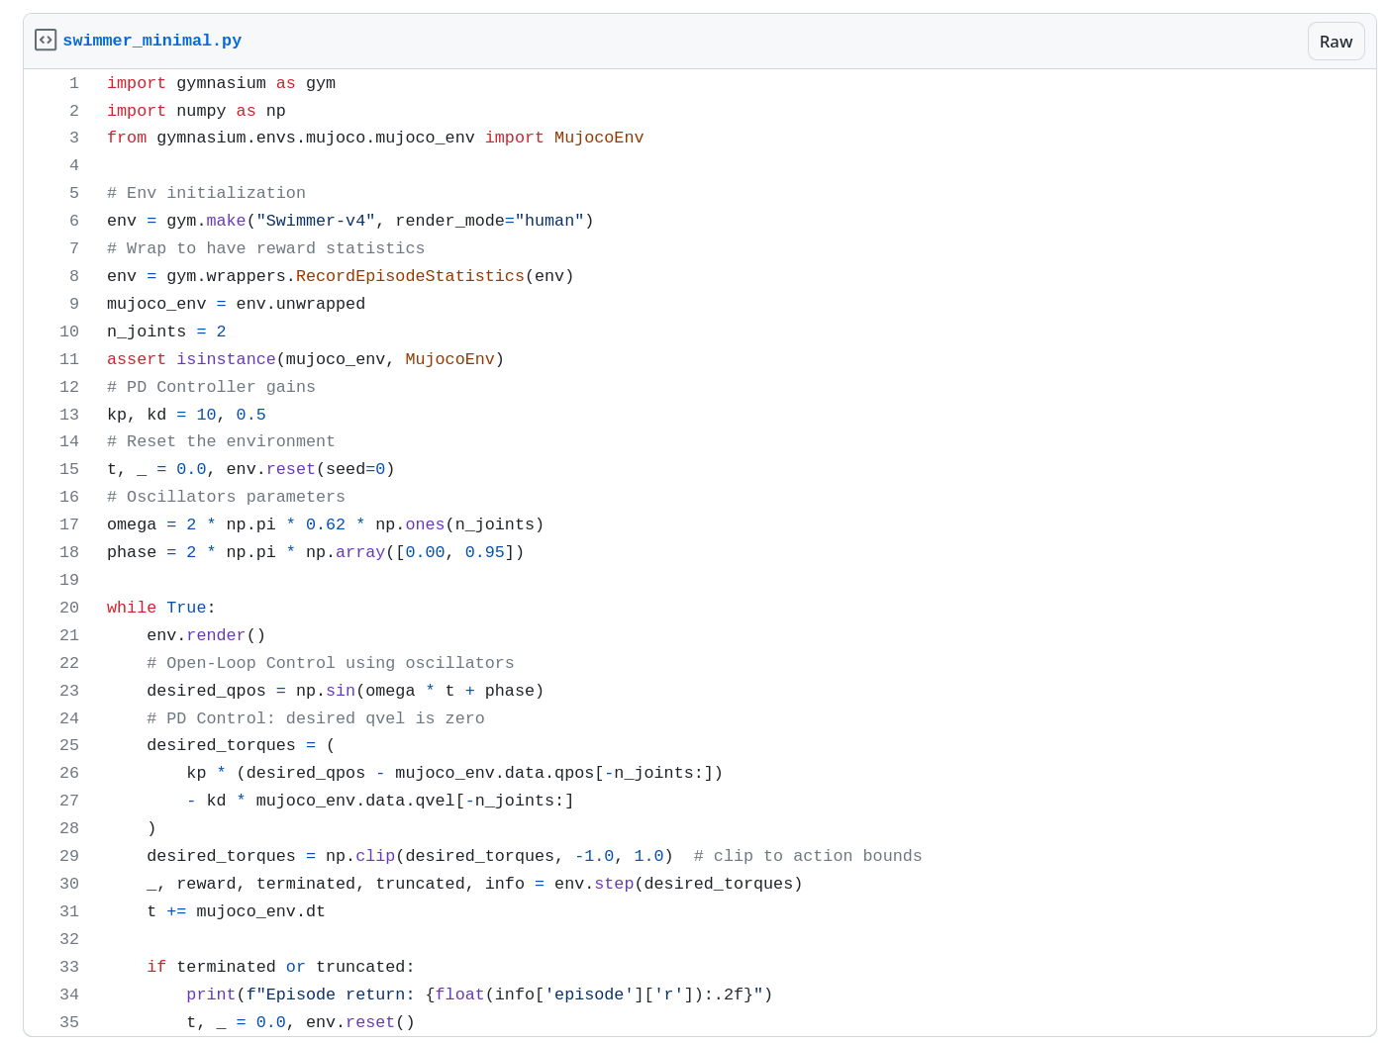This screenshot has height=1043, width=1389.
Task: Select line number 1
Action: [x=74, y=83]
